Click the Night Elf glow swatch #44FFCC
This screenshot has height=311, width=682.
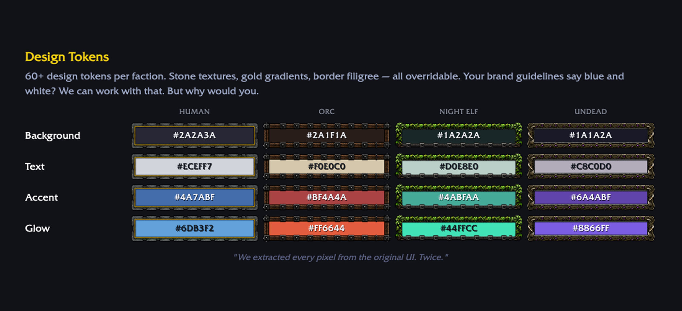point(458,228)
